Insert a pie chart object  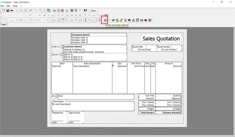point(146,20)
